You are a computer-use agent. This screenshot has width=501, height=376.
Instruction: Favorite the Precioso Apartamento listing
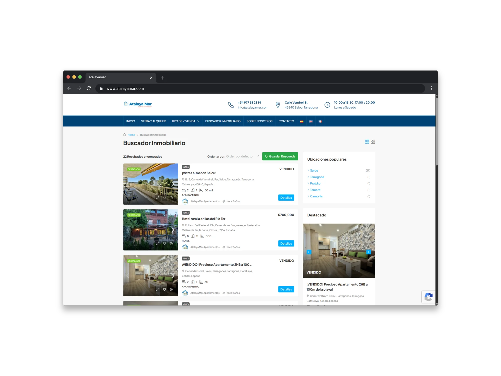(x=164, y=289)
